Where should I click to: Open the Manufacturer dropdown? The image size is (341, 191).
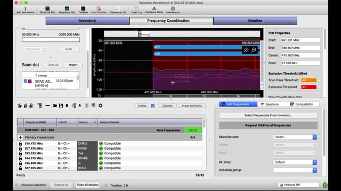click(295, 137)
